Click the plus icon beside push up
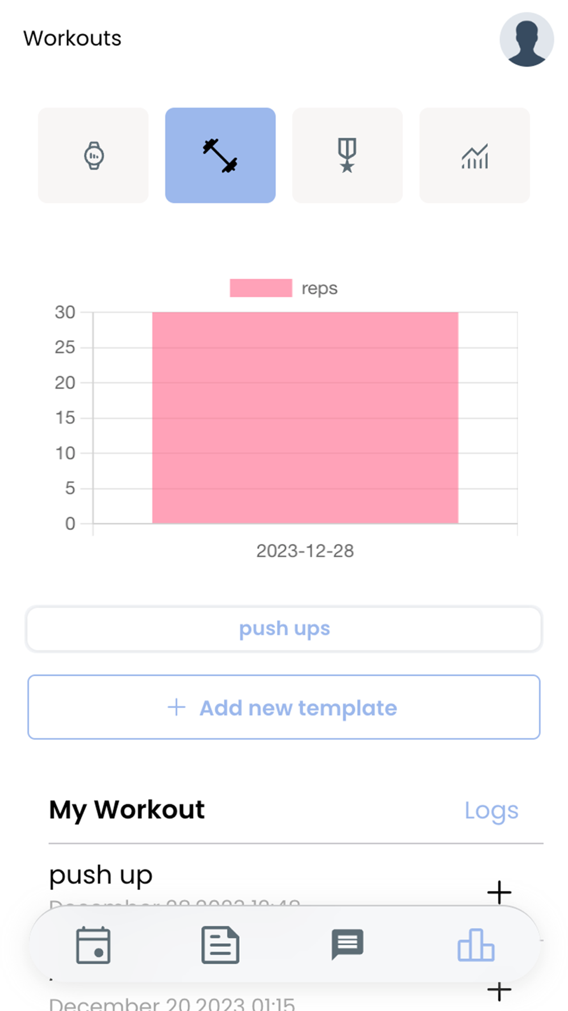The height and width of the screenshot is (1011, 568). coord(499,892)
